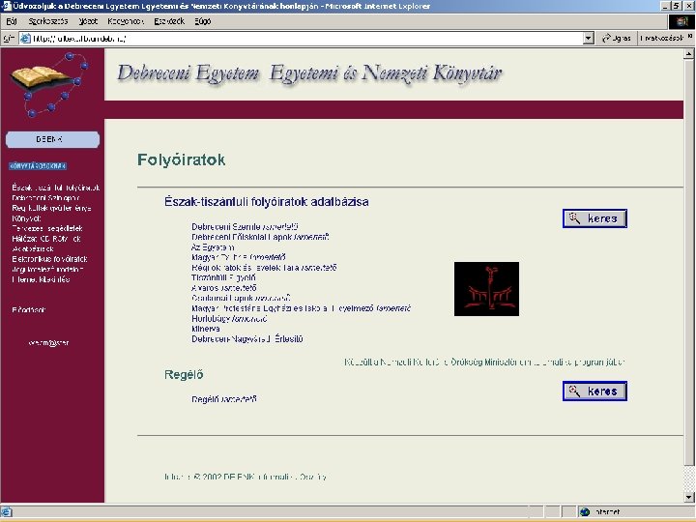Screen dimensions: 696x522
Task: Open Észak-tiszántúli folyóiratok sidebar link
Action: pos(56,188)
